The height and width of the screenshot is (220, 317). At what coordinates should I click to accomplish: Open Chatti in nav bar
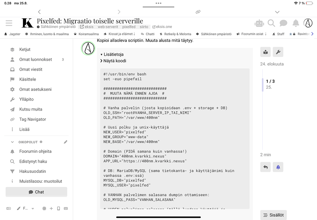click(x=148, y=34)
